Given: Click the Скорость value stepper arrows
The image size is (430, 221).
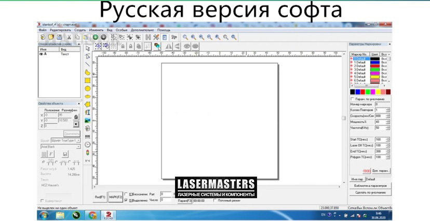Looking at the screenshot, I should (387, 115).
